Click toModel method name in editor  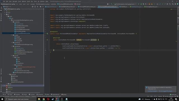click(x=79, y=40)
